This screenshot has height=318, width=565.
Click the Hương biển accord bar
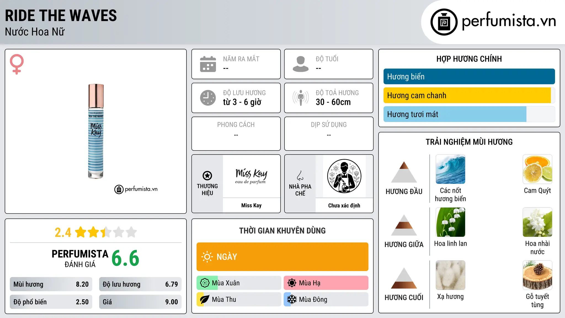tap(469, 76)
